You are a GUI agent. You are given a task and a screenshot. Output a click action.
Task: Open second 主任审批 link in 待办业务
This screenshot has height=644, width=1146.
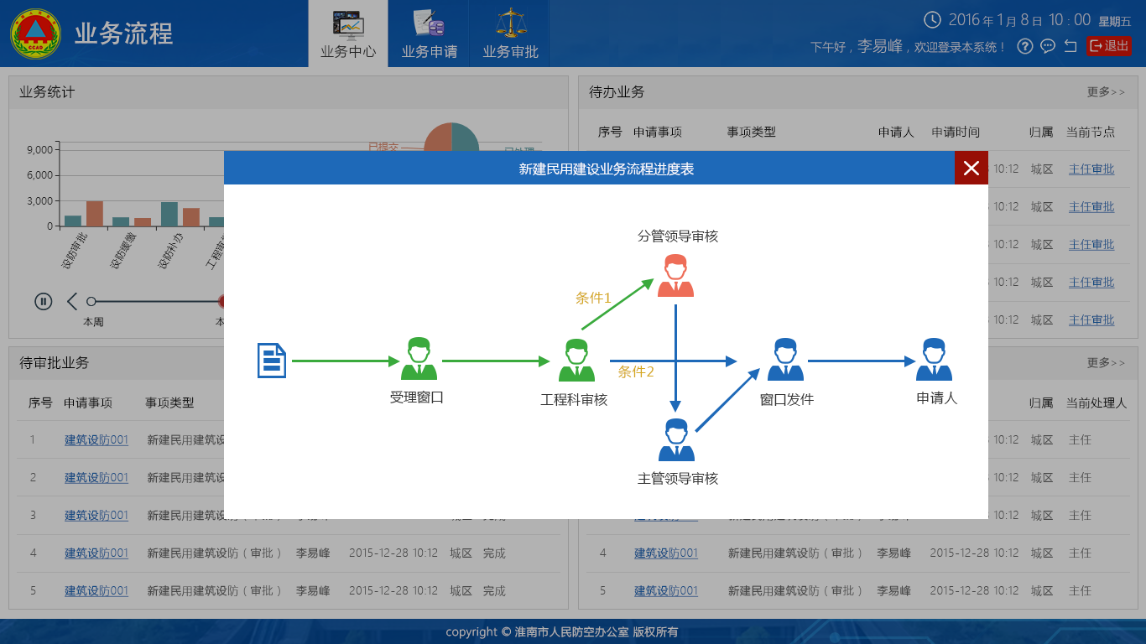click(1091, 206)
